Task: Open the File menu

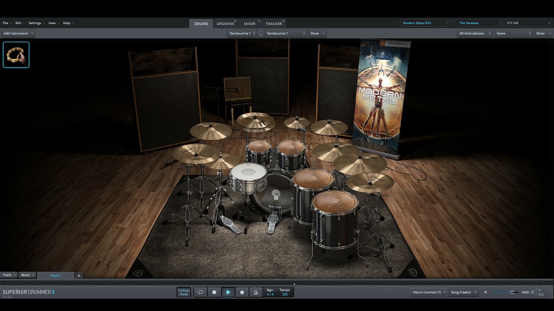Action: [6, 23]
